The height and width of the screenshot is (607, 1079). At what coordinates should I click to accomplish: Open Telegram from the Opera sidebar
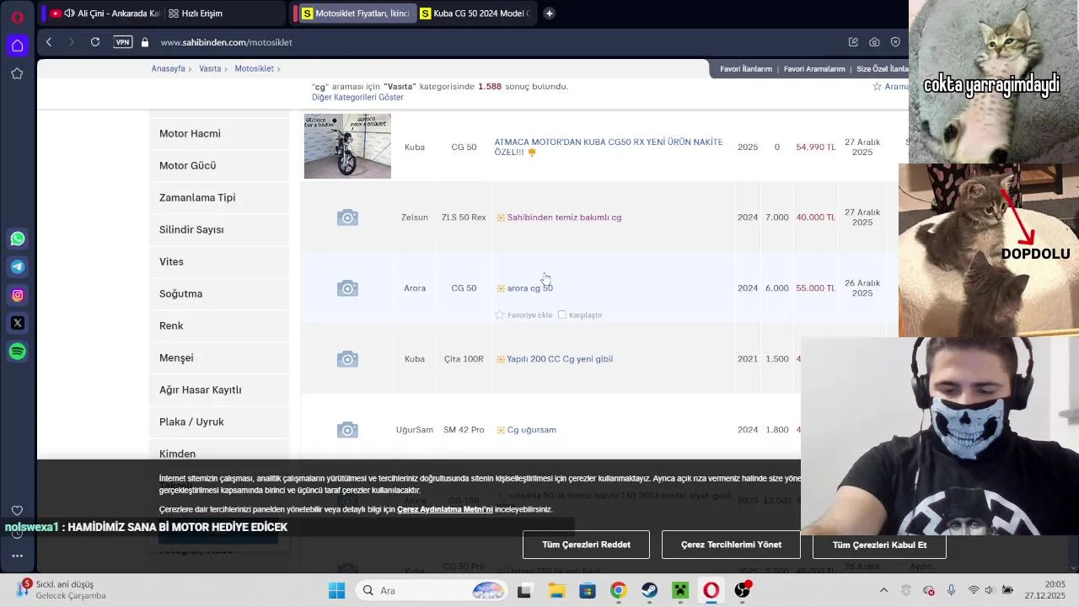point(18,266)
